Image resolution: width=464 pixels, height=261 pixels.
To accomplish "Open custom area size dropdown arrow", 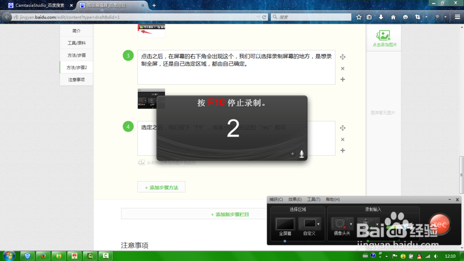I will [x=318, y=224].
